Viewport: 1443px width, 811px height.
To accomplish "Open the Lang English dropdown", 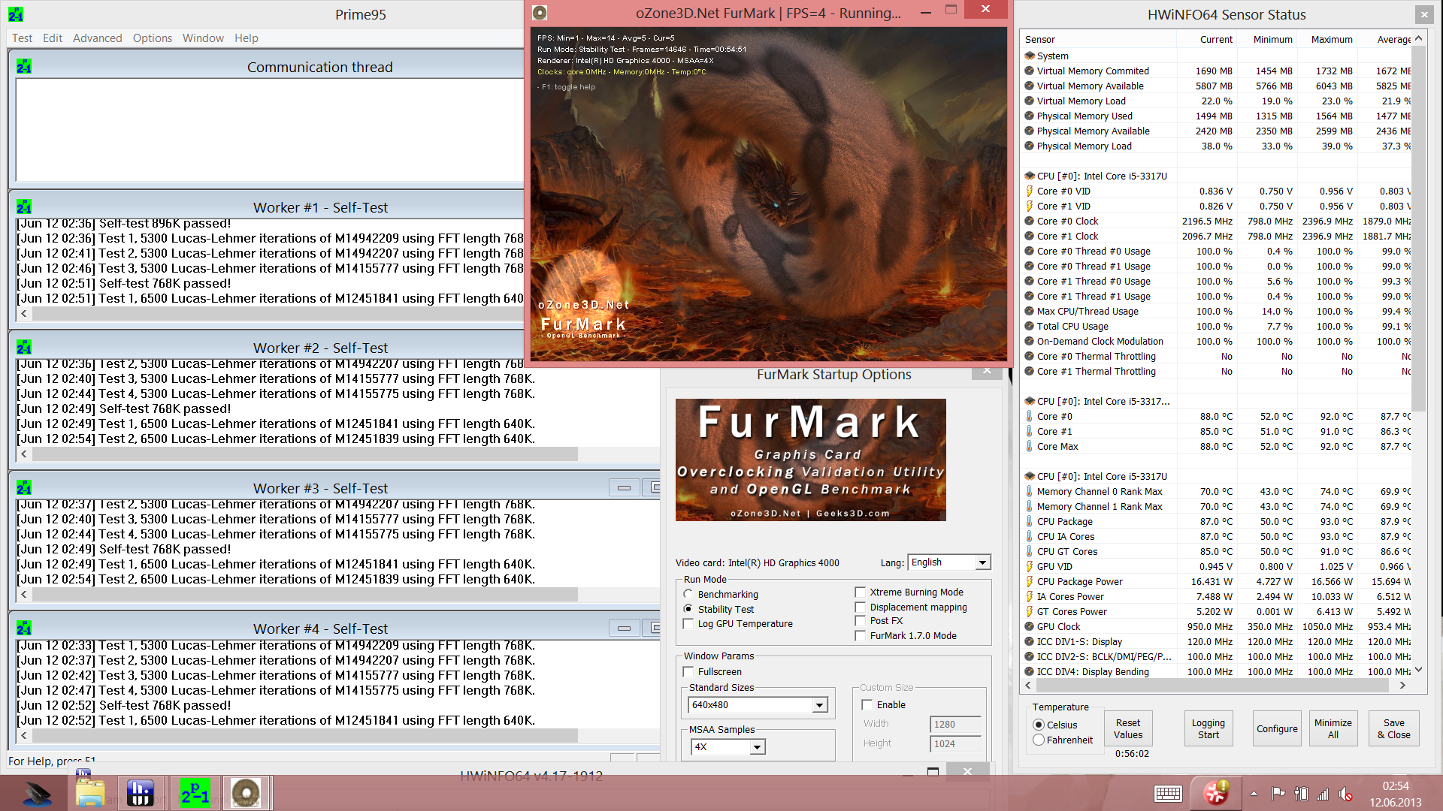I will (x=982, y=562).
